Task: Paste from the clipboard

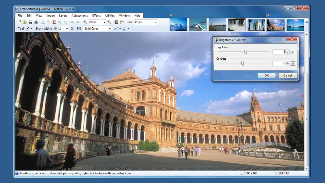Action: click(x=54, y=22)
